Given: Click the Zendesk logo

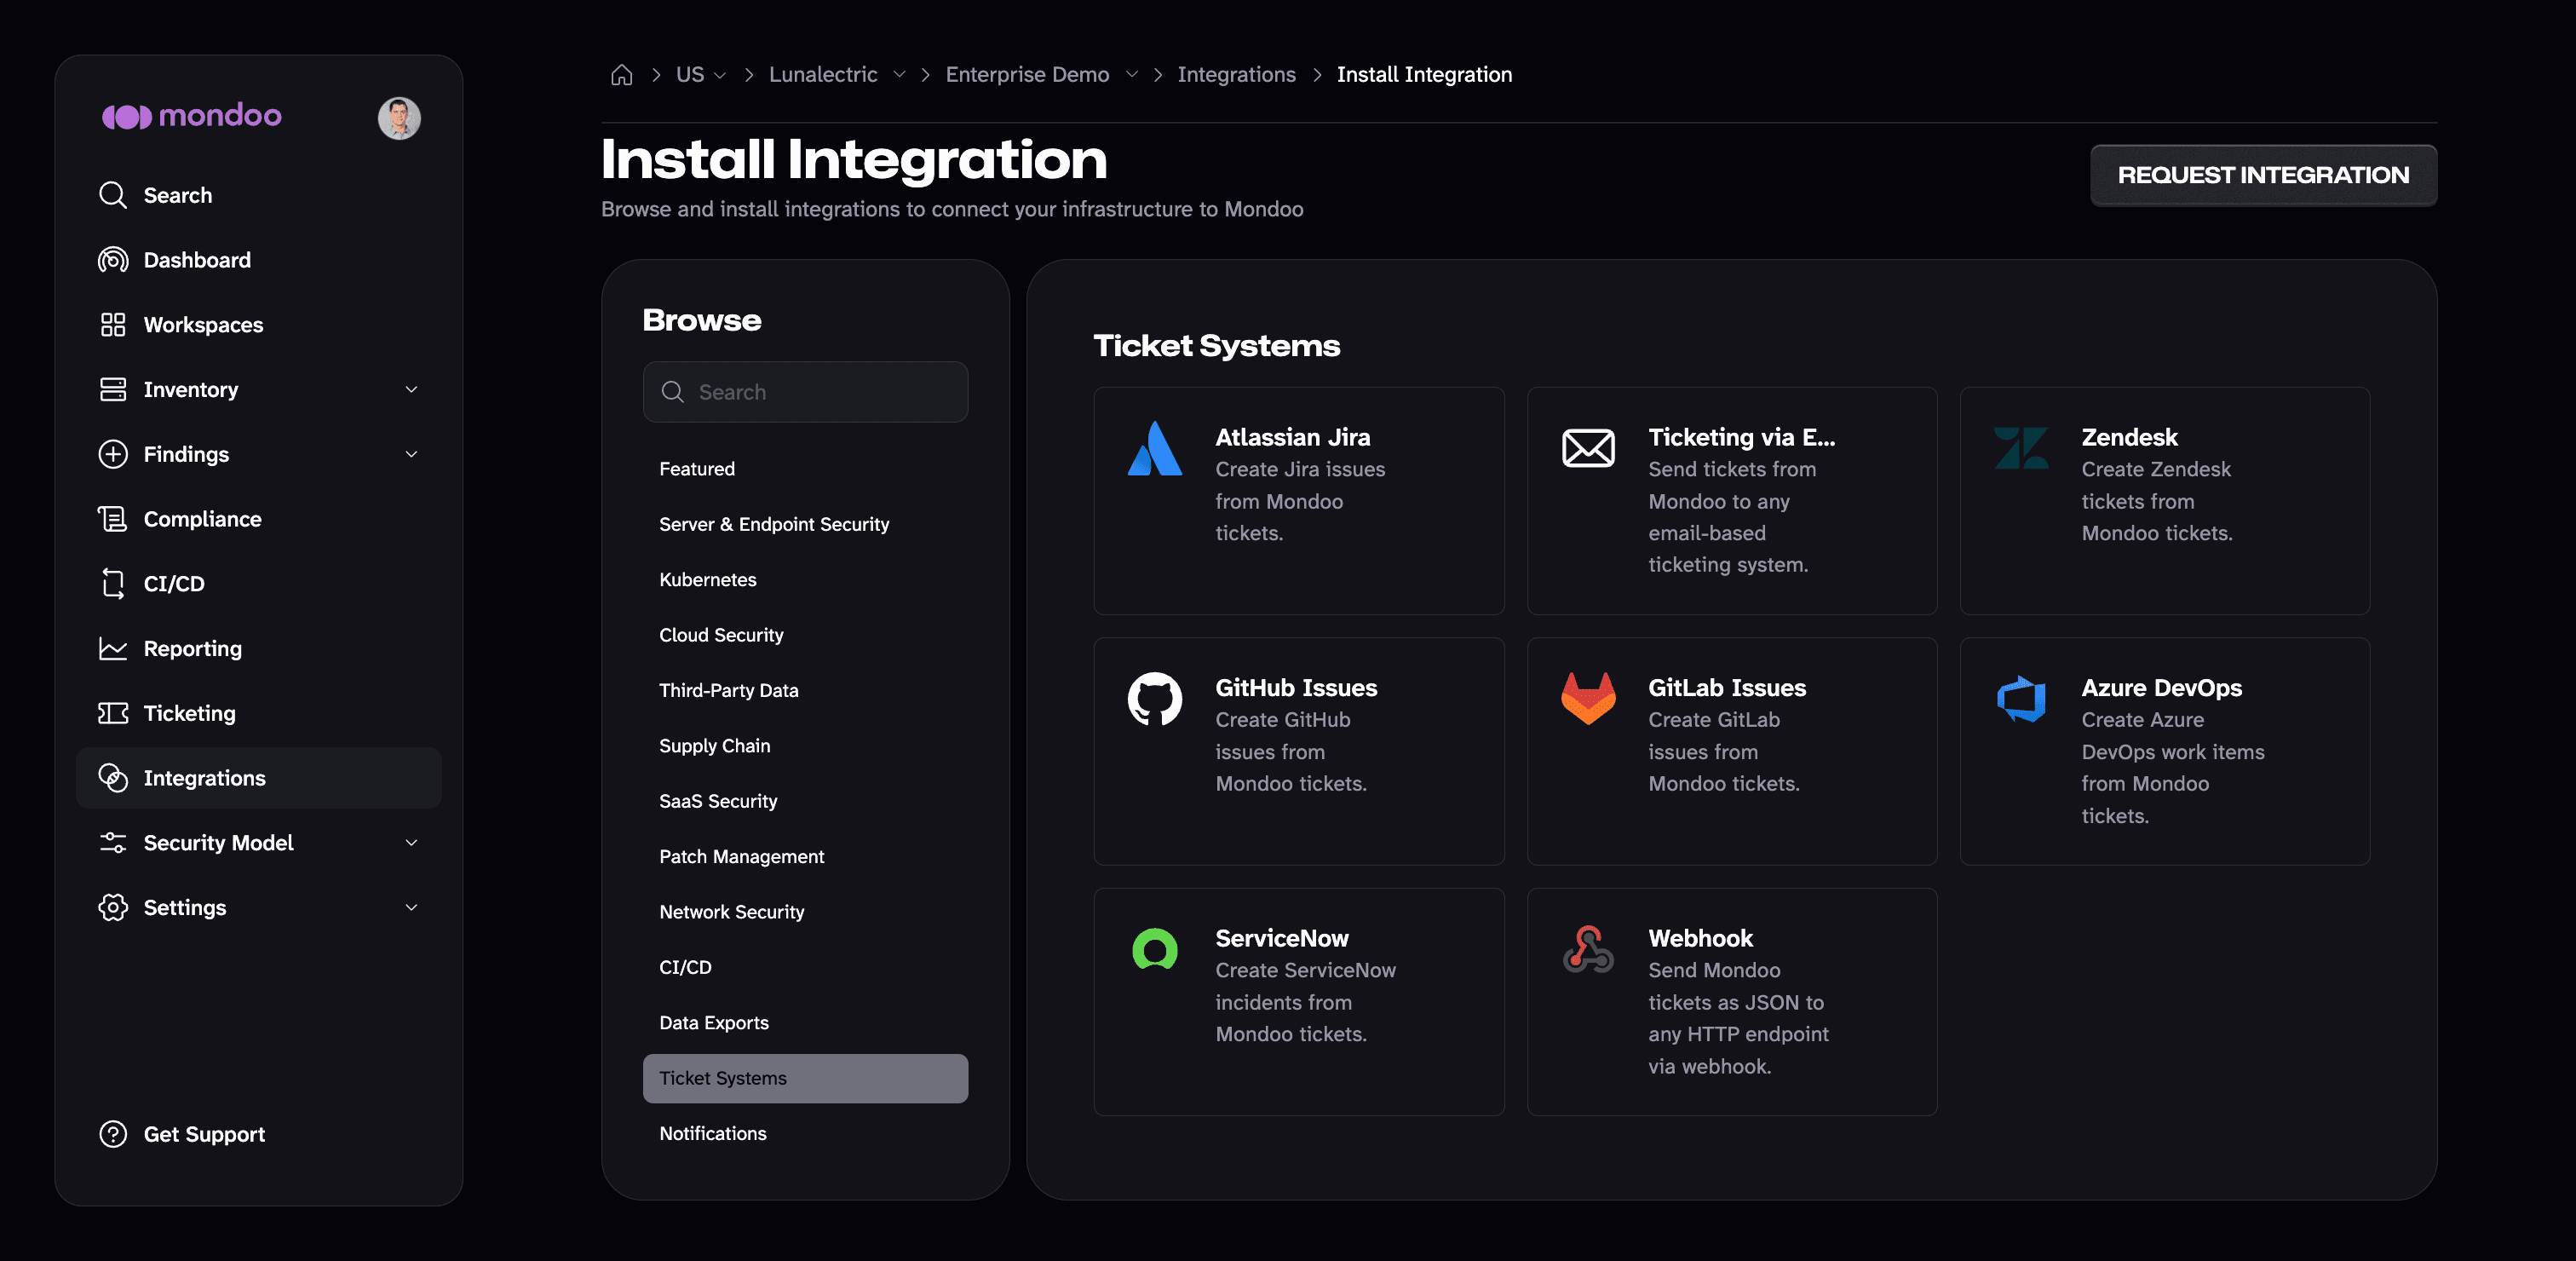Looking at the screenshot, I should coord(2021,448).
